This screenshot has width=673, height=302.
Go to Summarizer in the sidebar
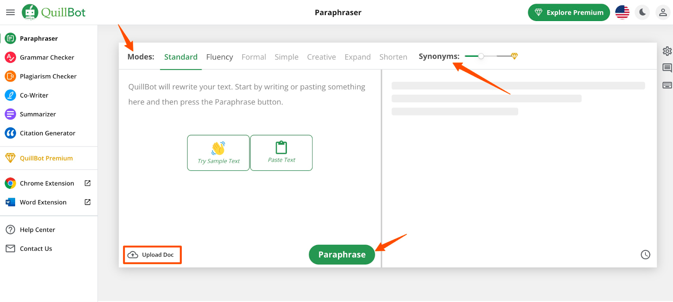(38, 114)
